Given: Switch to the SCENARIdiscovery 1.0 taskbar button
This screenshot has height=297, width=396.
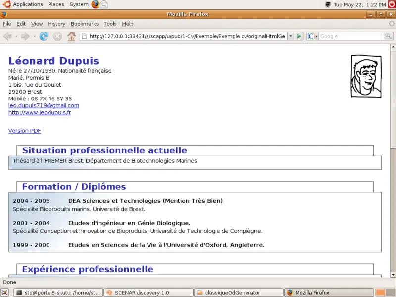Looking at the screenshot, I should [x=148, y=293].
